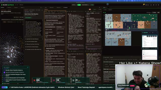161x90 pixels.
Task: Open the Apple menu
Action: 2,1
